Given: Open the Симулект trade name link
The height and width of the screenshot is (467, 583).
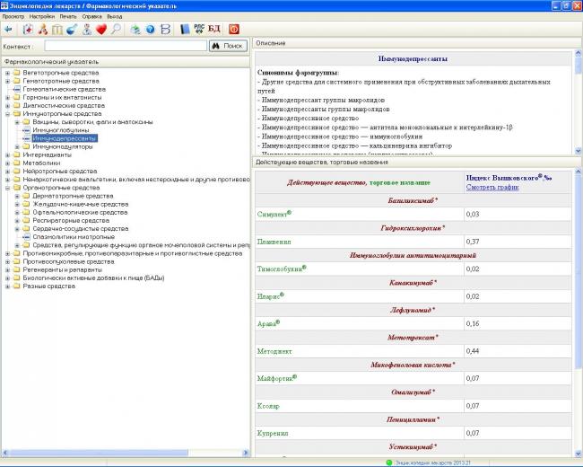Looking at the screenshot, I should coord(274,214).
